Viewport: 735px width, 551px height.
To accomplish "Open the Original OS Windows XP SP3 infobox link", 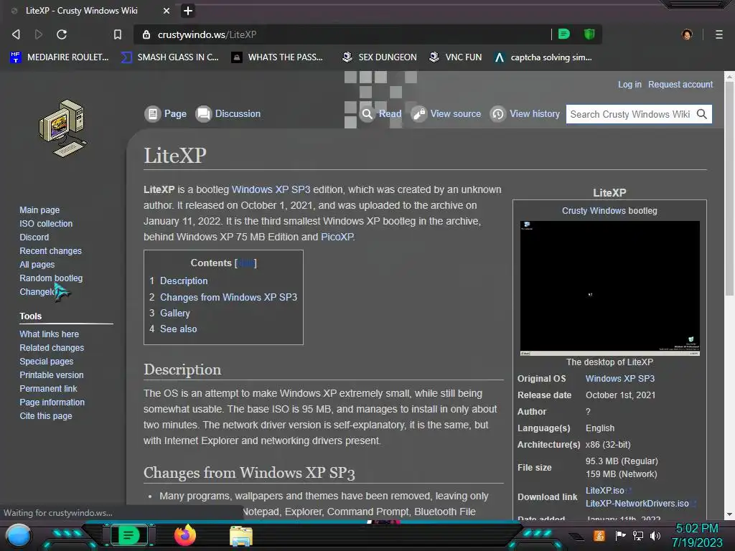I will click(x=620, y=379).
